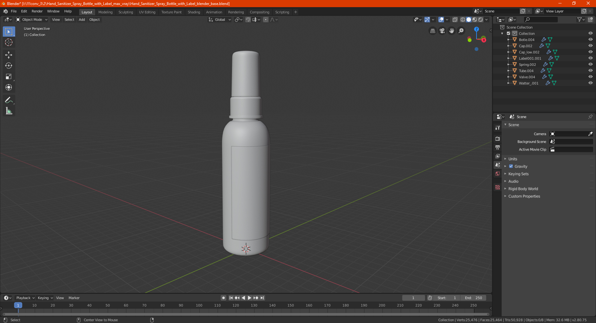Viewport: 596px width, 323px height.
Task: Select the Measure ruler tool
Action: (9, 111)
